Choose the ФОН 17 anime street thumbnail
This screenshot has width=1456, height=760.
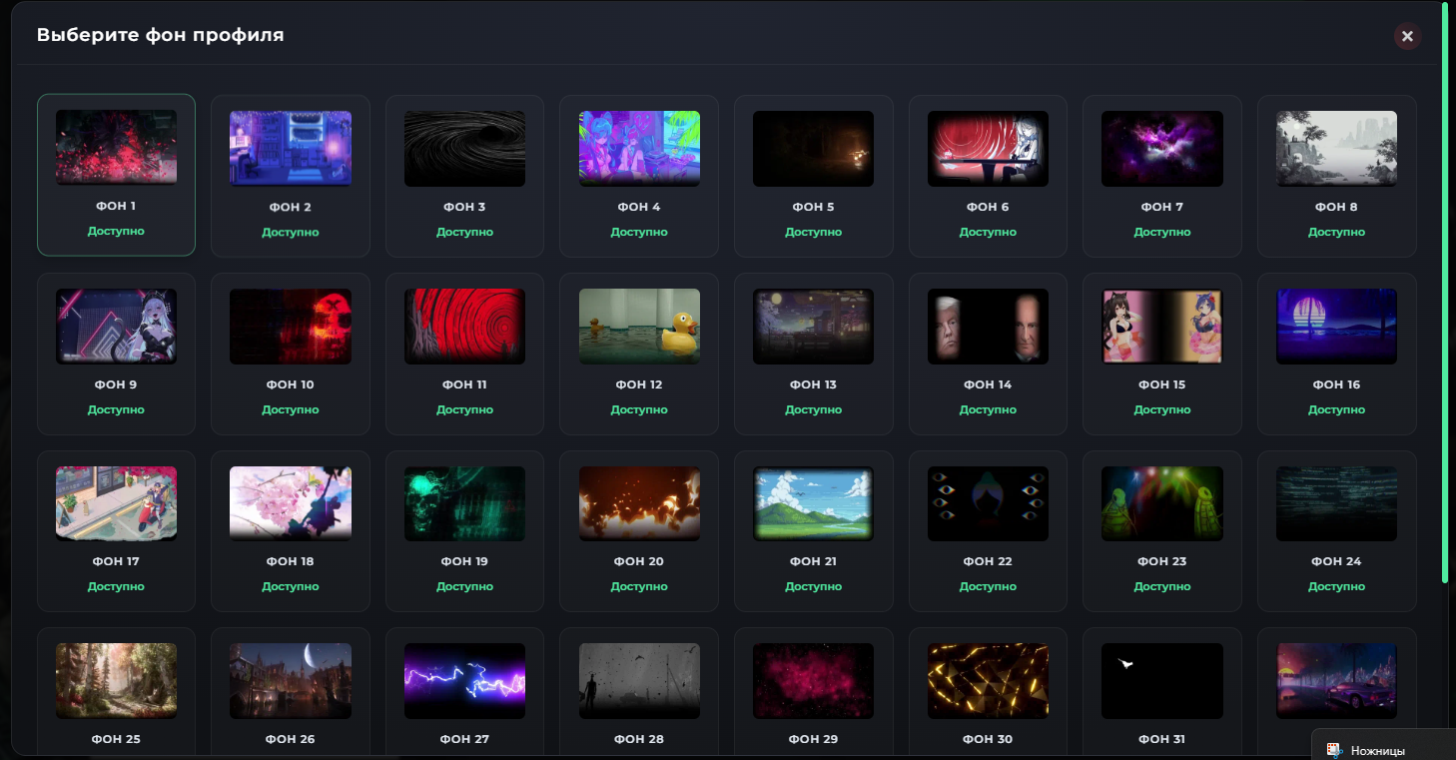pos(116,503)
